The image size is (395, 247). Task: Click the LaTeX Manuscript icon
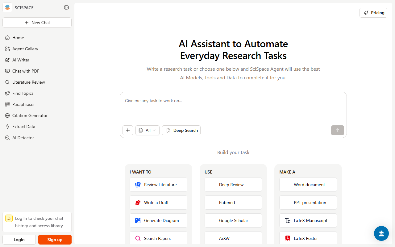(288, 220)
